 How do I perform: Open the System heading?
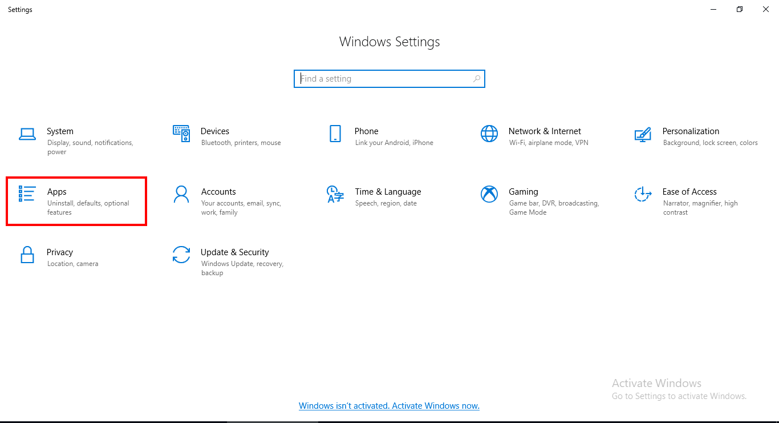(x=60, y=131)
